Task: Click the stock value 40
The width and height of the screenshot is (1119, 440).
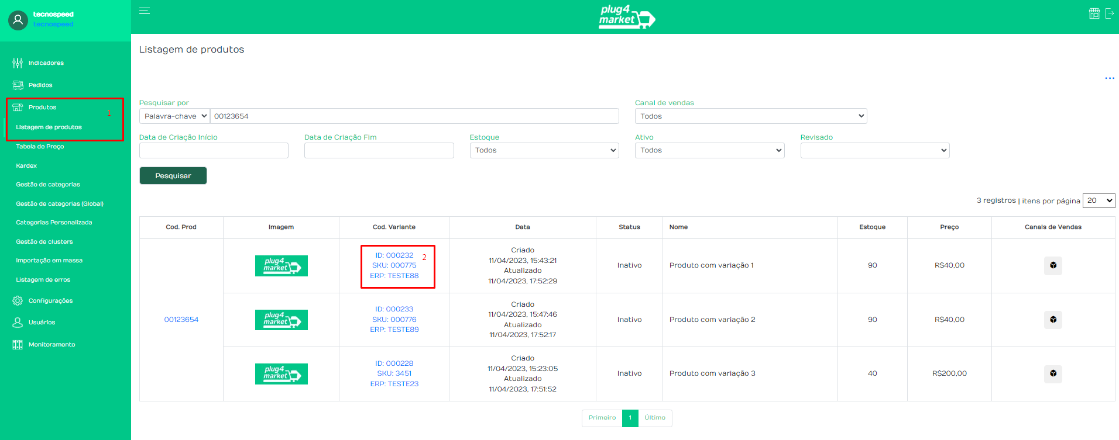Action: pyautogui.click(x=872, y=373)
